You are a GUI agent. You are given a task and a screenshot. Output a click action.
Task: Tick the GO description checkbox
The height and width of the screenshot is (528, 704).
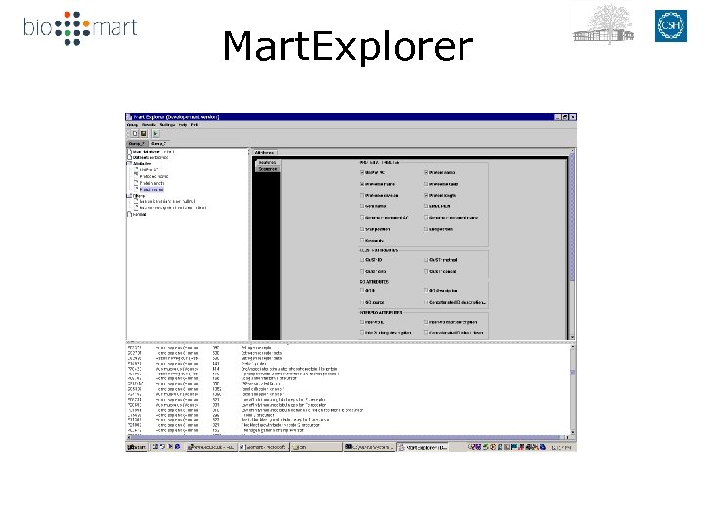[426, 291]
